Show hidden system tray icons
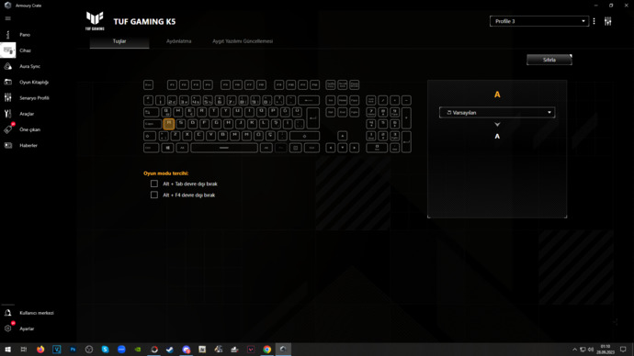634x356 pixels. 574,350
